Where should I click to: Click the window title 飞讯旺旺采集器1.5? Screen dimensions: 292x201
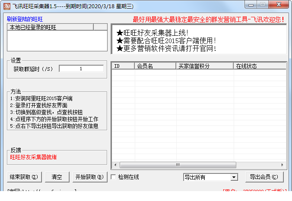(35, 6)
